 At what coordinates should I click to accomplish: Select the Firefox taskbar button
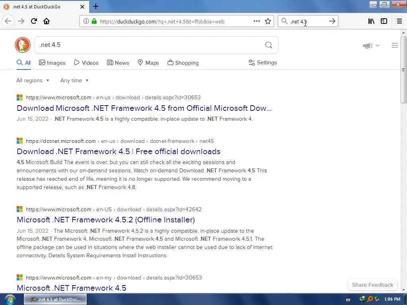(55, 299)
